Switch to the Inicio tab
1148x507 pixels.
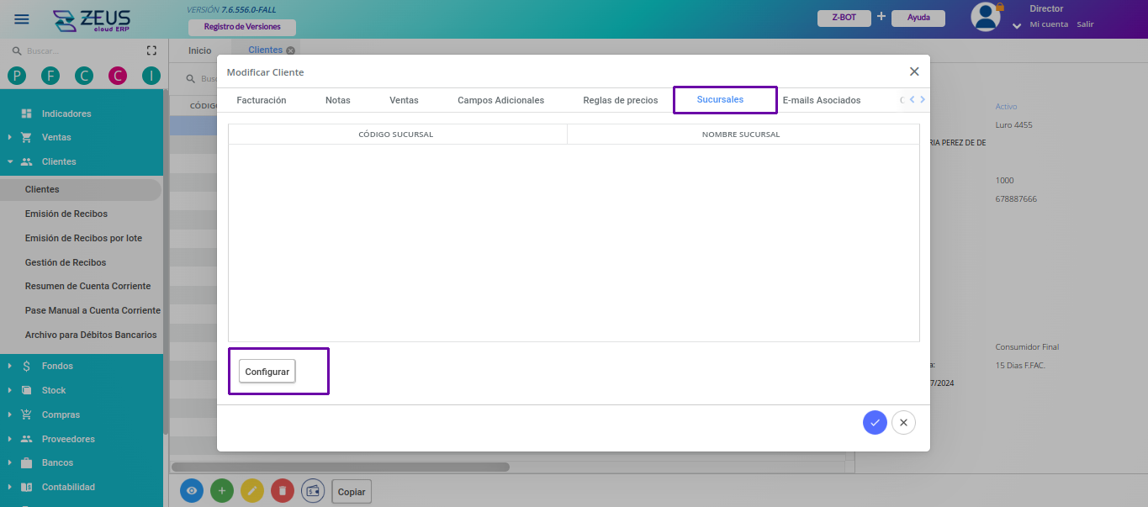point(200,50)
